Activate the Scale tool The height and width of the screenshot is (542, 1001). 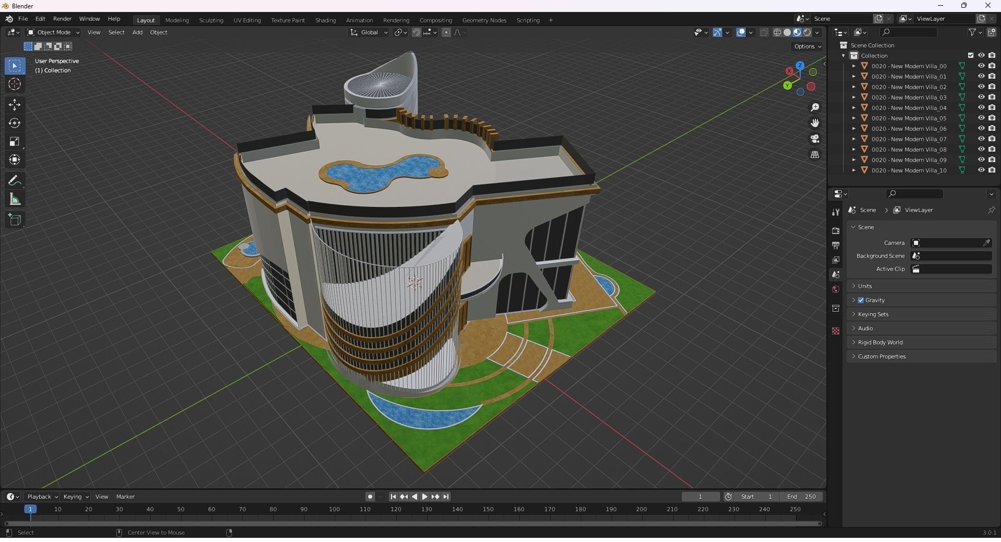coord(15,141)
